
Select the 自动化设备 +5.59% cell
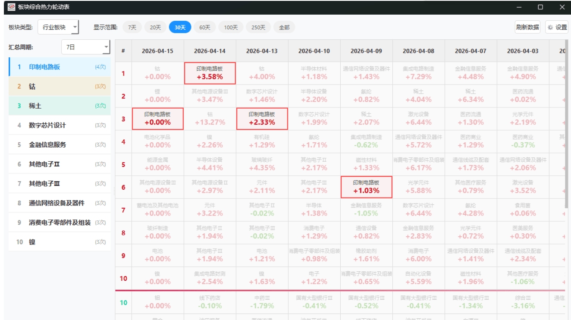tap(419, 278)
